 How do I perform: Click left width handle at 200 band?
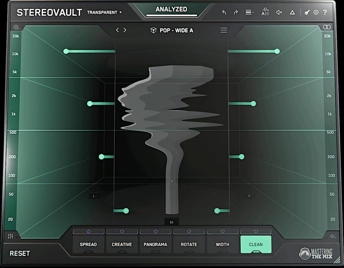tap(101, 157)
